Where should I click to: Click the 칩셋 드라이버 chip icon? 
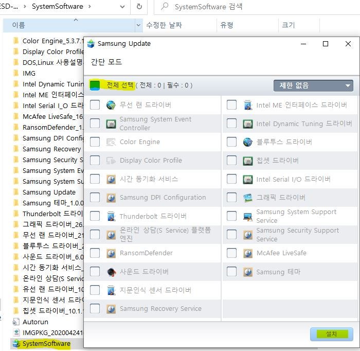(248, 161)
